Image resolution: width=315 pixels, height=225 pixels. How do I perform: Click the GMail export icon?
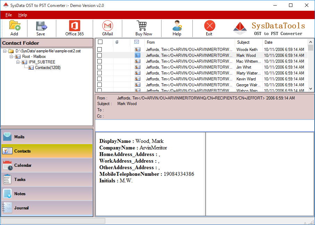(x=107, y=26)
